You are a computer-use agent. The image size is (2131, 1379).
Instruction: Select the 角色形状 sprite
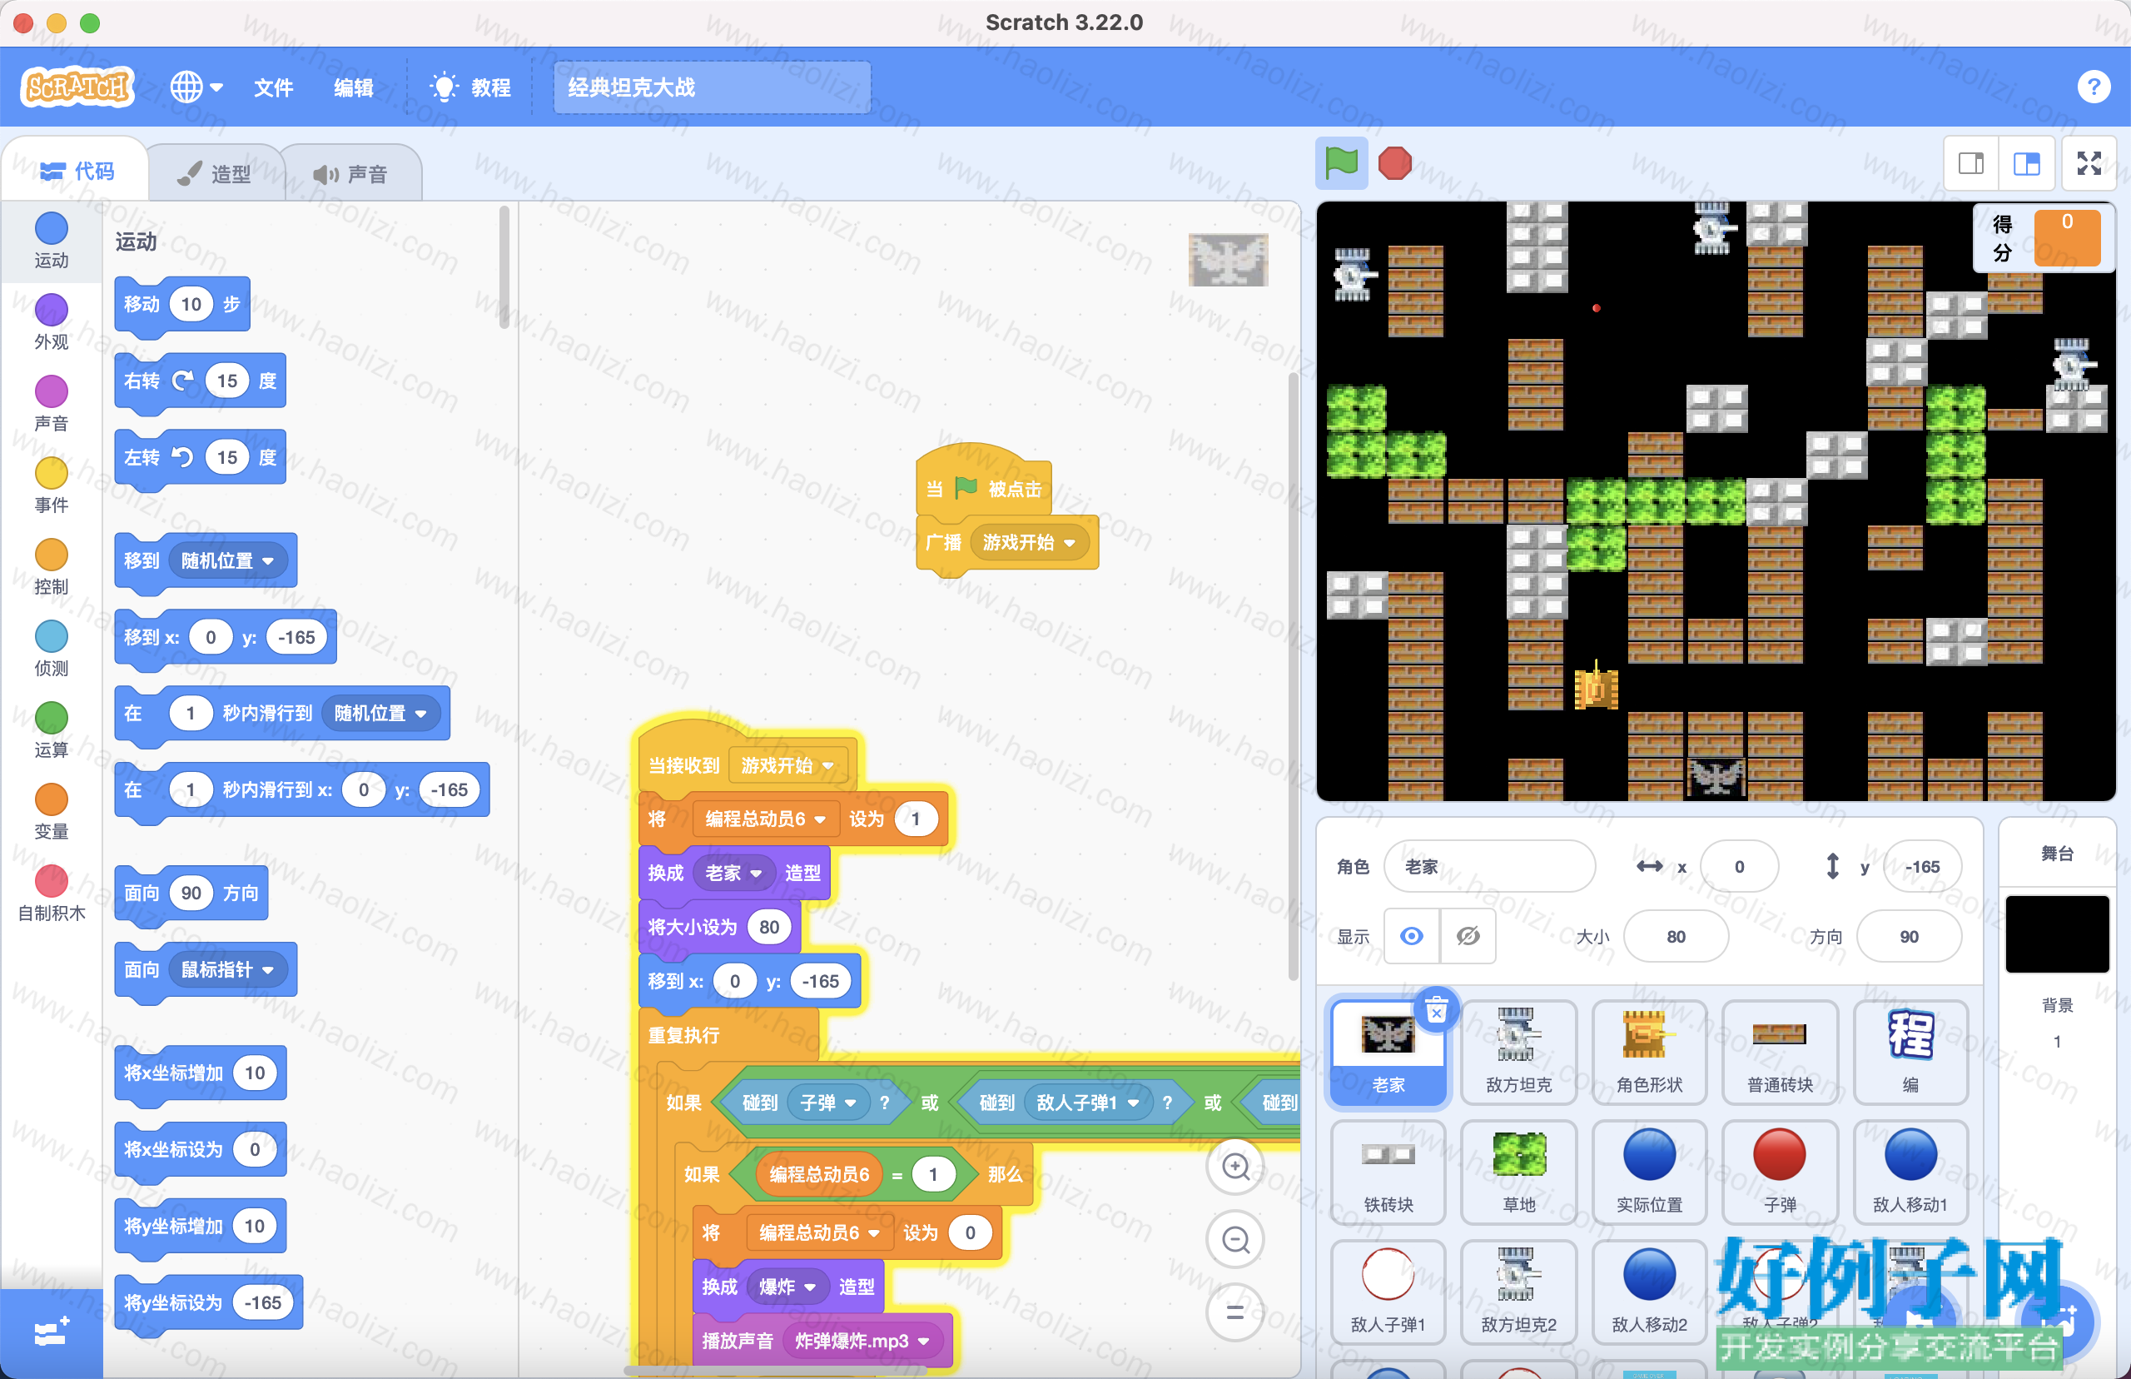pyautogui.click(x=1648, y=1051)
